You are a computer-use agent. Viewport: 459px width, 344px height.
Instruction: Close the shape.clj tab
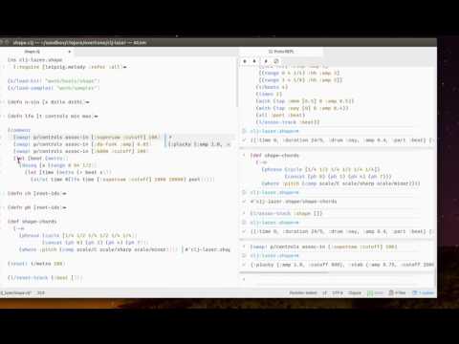tap(70, 52)
